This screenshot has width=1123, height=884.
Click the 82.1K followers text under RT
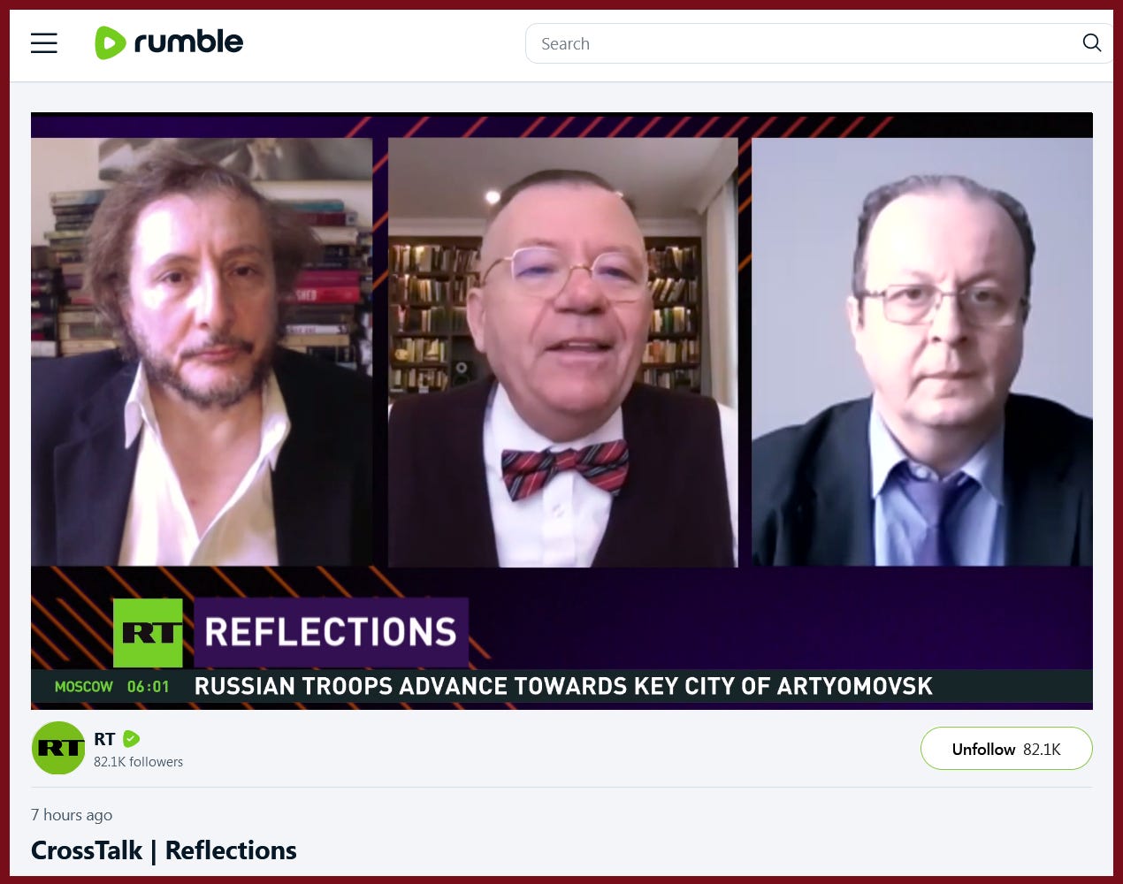point(139,762)
